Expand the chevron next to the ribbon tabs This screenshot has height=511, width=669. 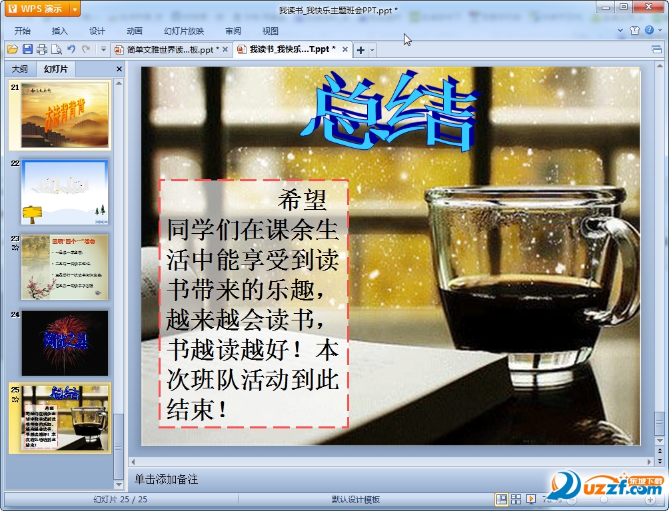point(620,30)
